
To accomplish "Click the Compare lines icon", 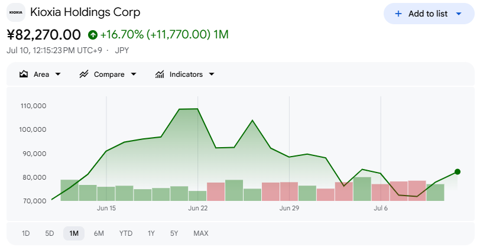I will (83, 74).
